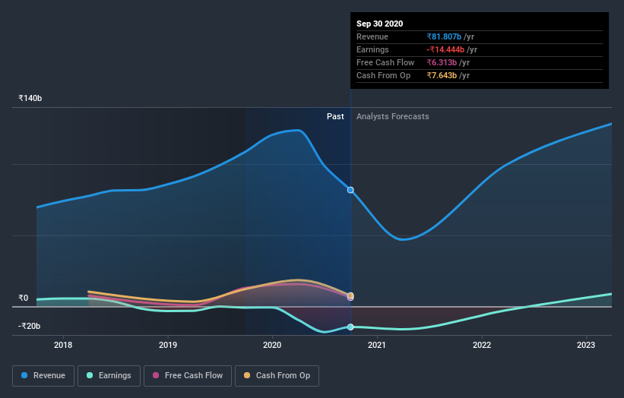Viewport: 624px width, 398px height.
Task: Click the Cash From Op label in tooltip
Action: pos(383,75)
